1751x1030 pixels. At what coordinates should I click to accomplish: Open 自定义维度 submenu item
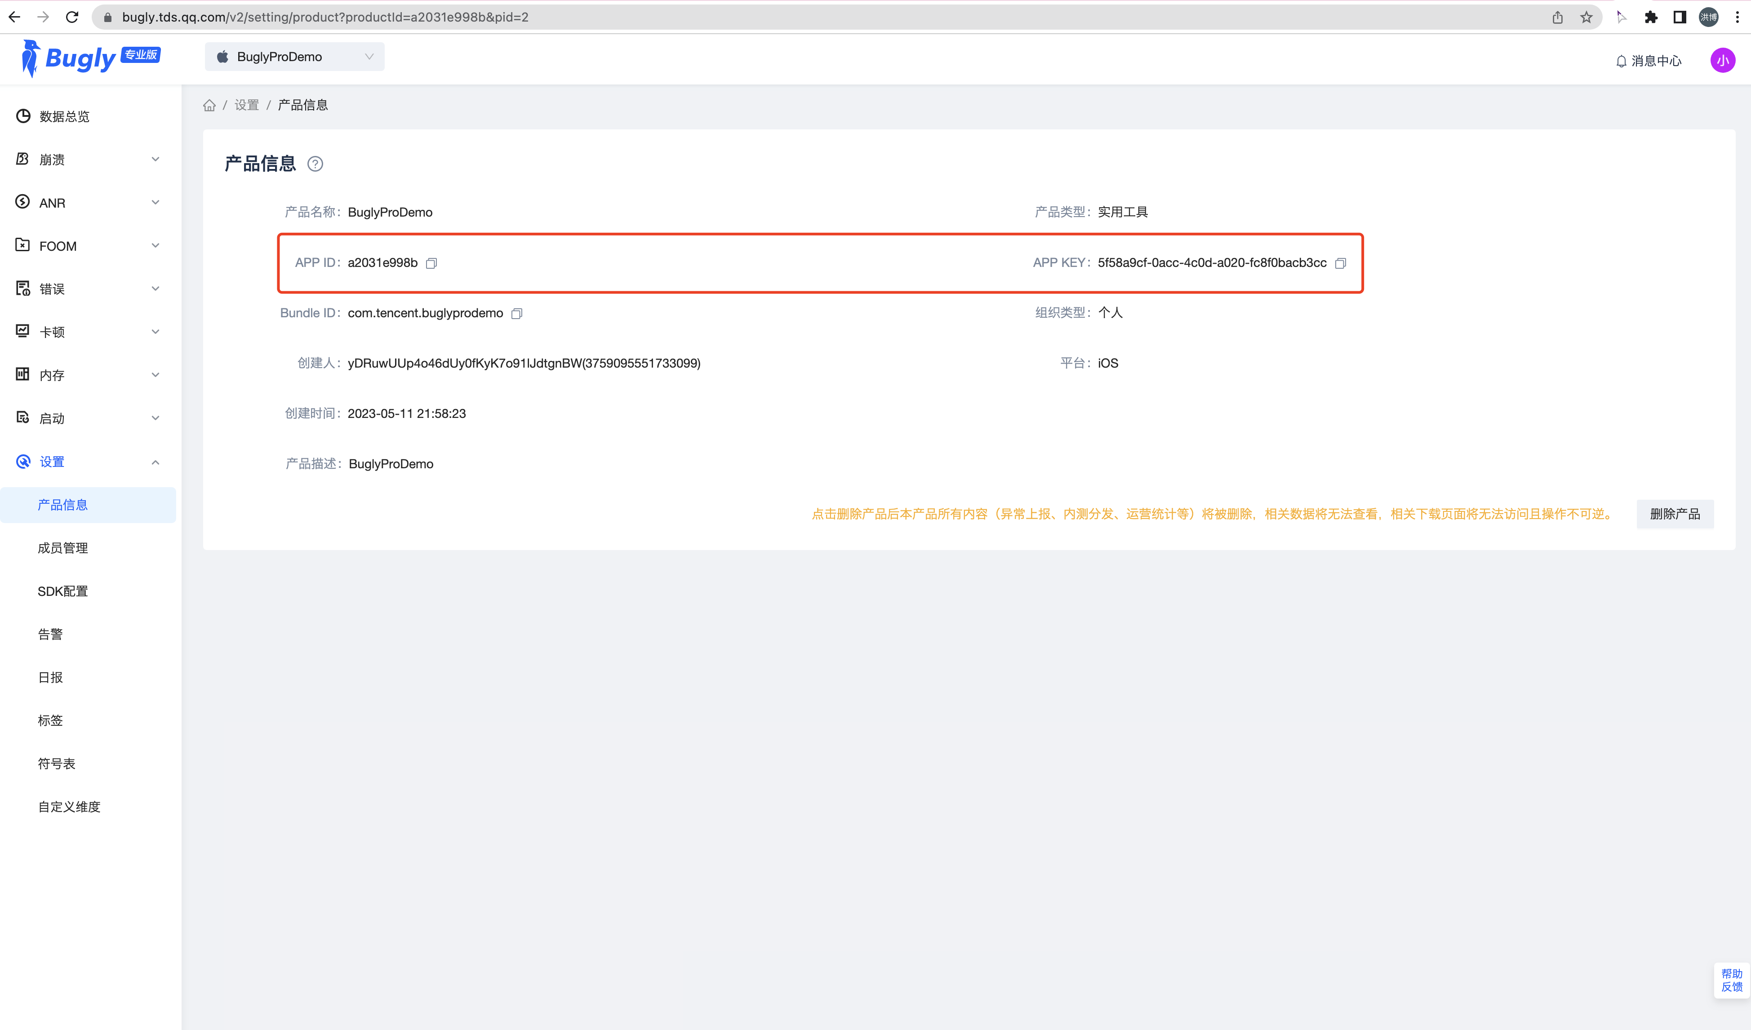88,806
